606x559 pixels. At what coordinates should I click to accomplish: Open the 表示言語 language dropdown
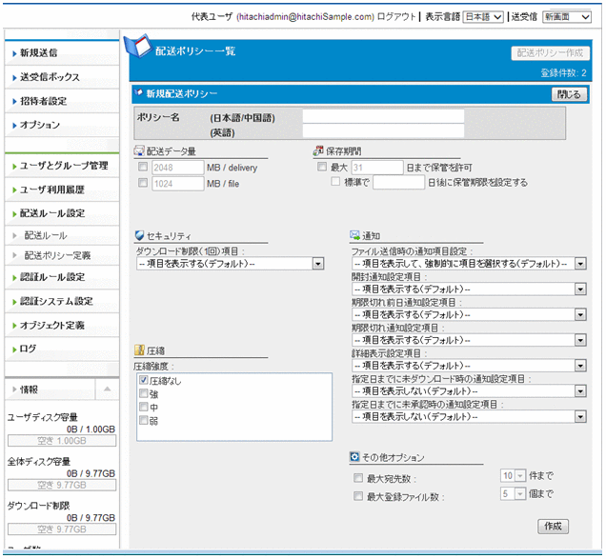coord(483,17)
